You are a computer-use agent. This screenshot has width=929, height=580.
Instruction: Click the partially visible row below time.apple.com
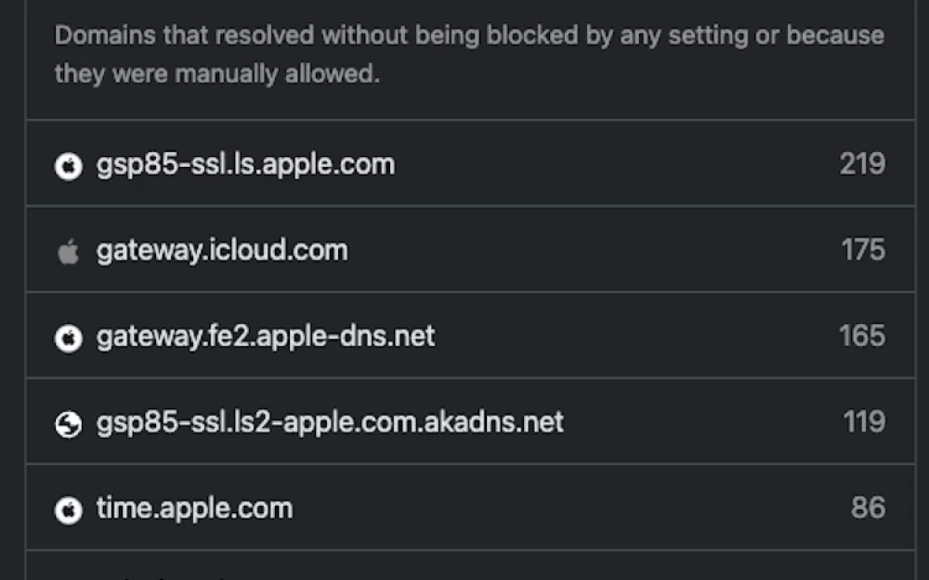[x=470, y=566]
